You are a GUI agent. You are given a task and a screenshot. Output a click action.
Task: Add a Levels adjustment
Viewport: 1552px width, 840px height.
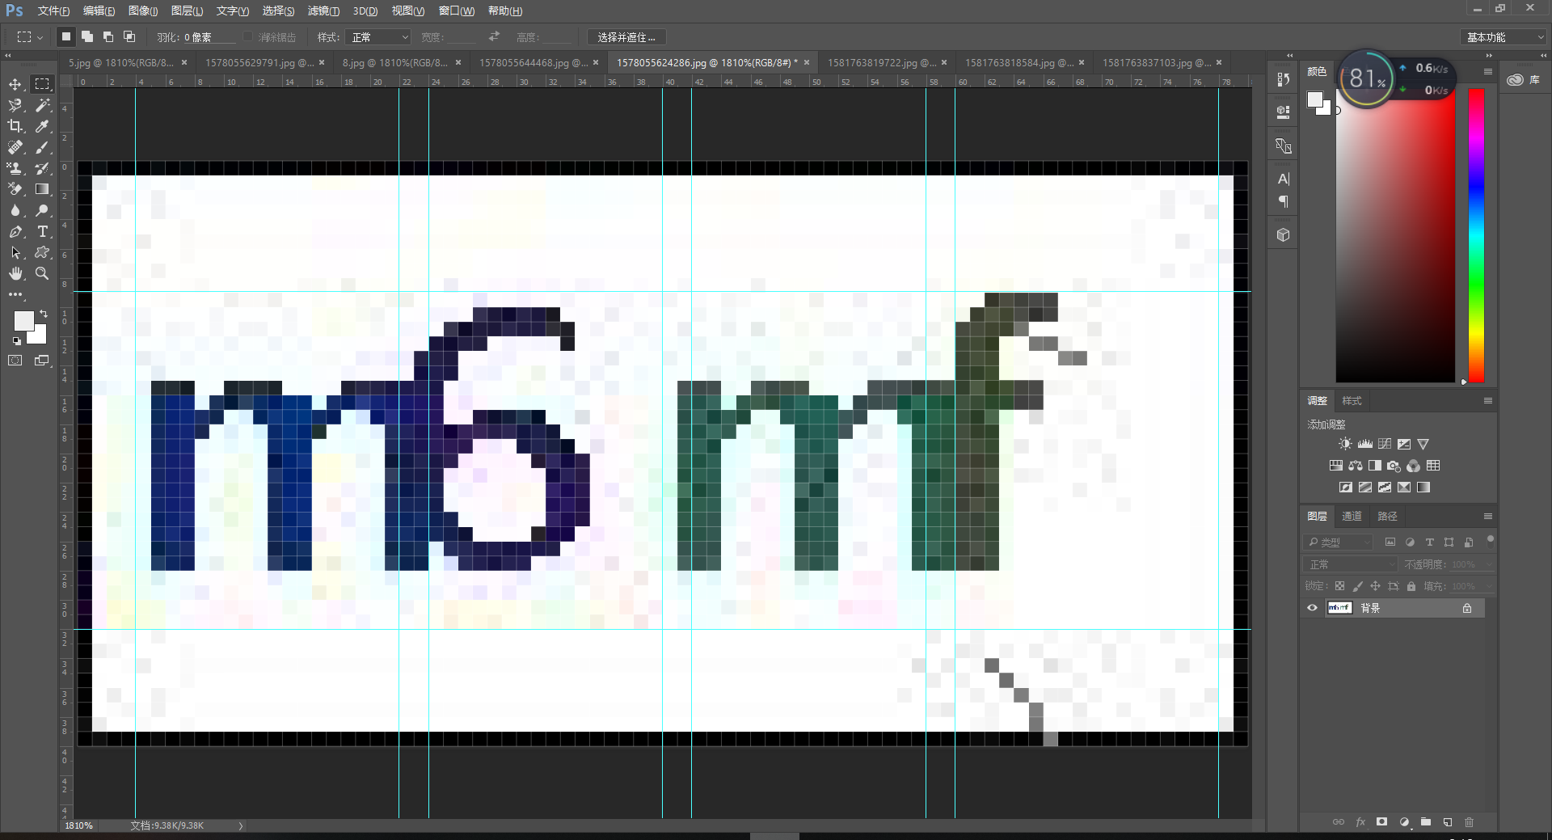(1365, 444)
